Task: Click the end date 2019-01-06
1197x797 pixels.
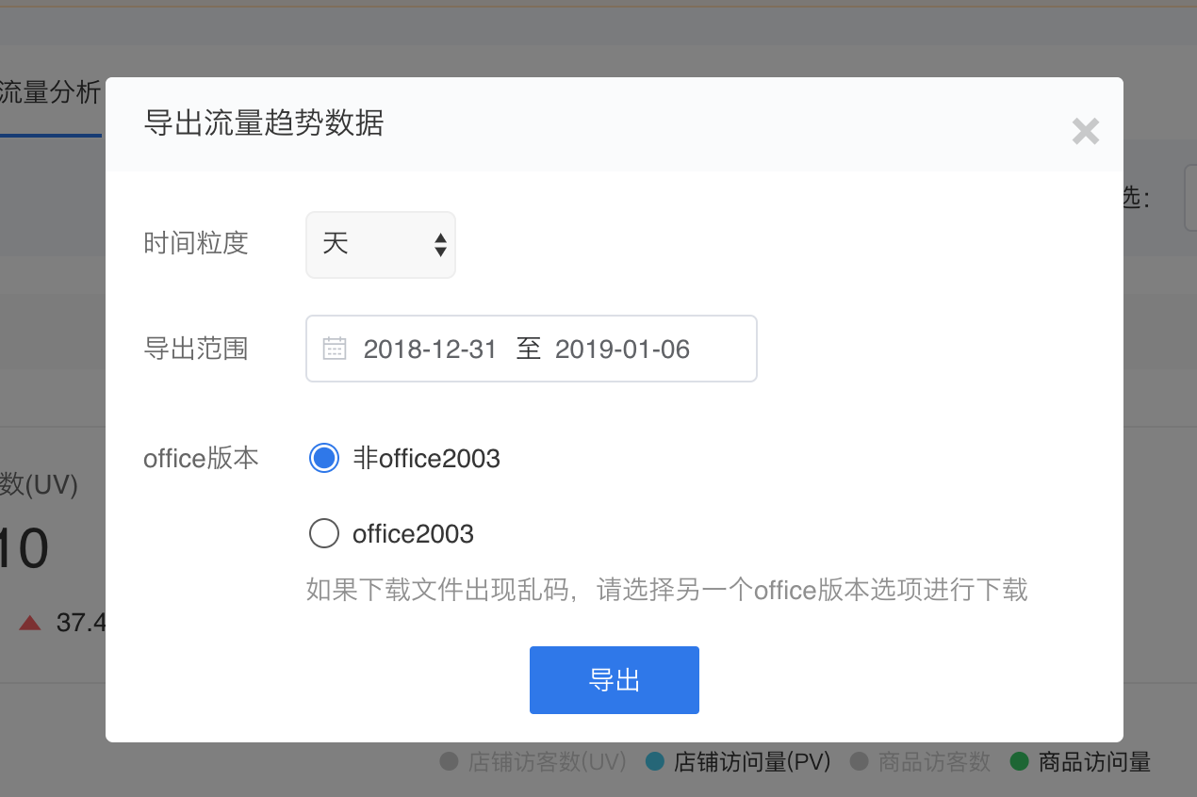Action: pyautogui.click(x=623, y=350)
